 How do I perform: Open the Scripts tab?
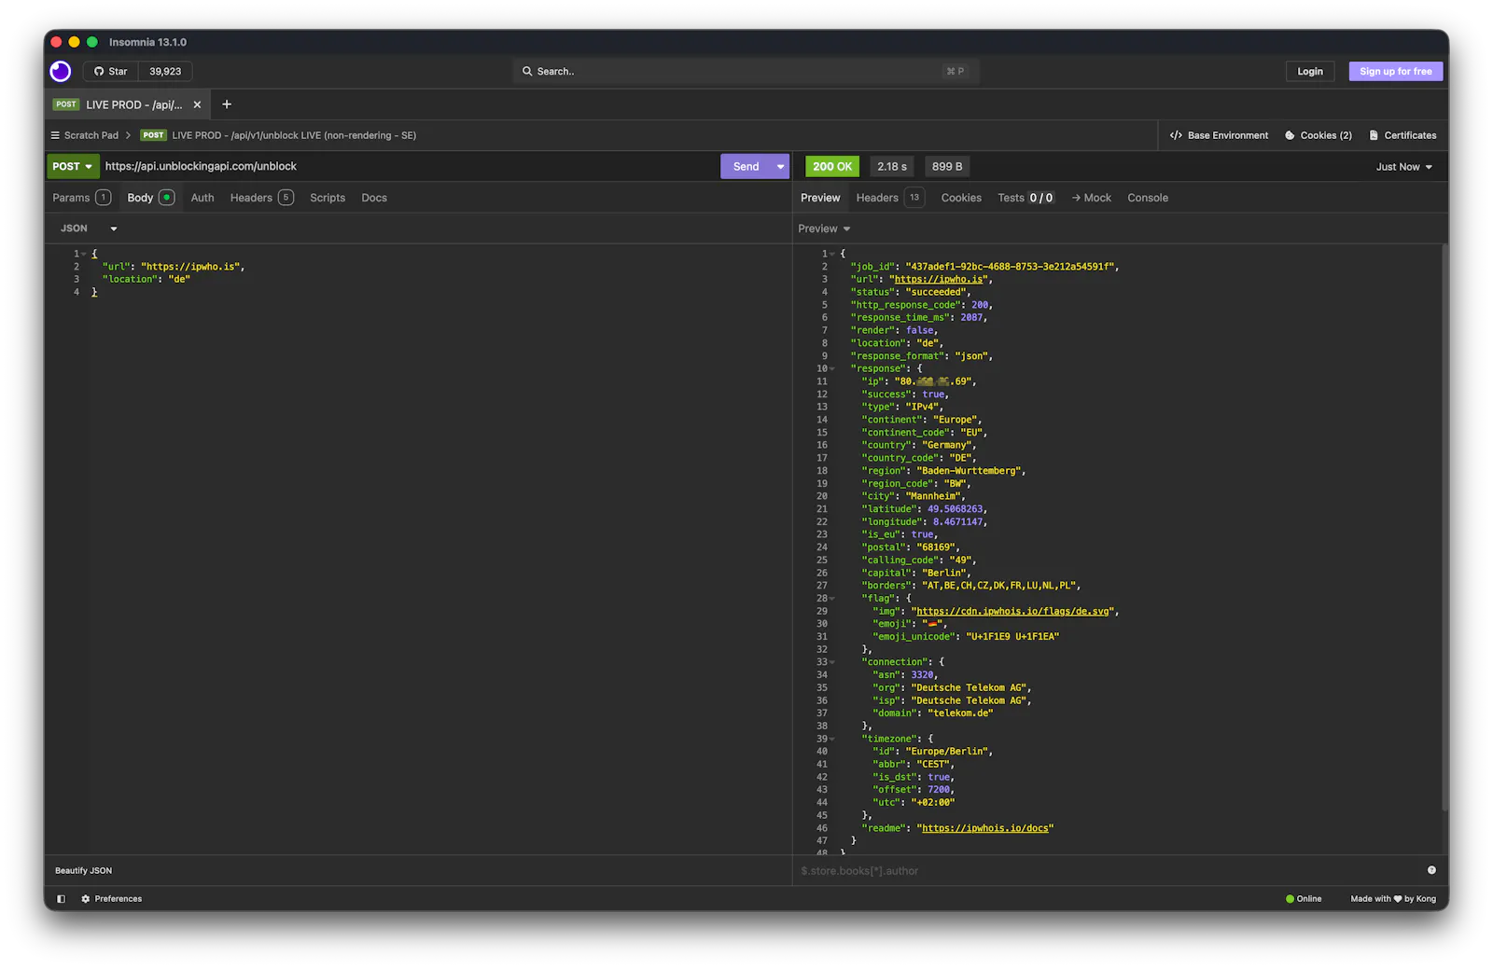coord(328,198)
